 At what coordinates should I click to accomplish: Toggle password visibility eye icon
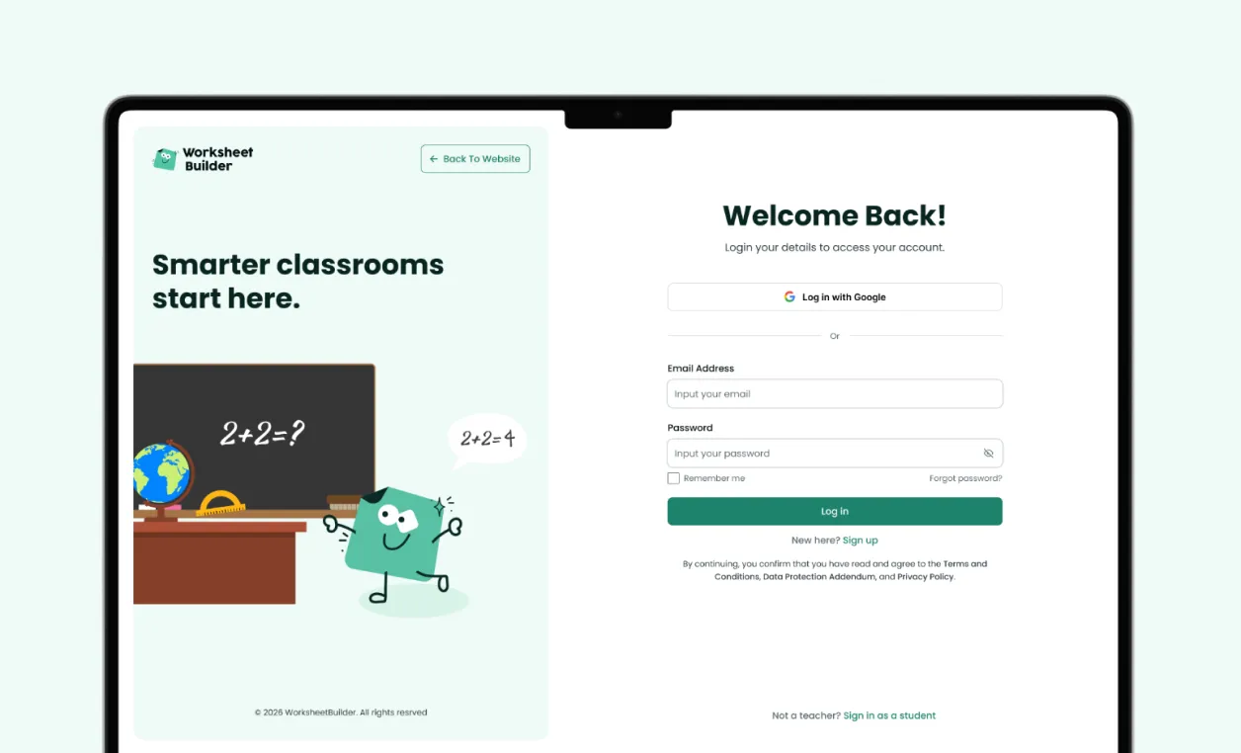988,454
